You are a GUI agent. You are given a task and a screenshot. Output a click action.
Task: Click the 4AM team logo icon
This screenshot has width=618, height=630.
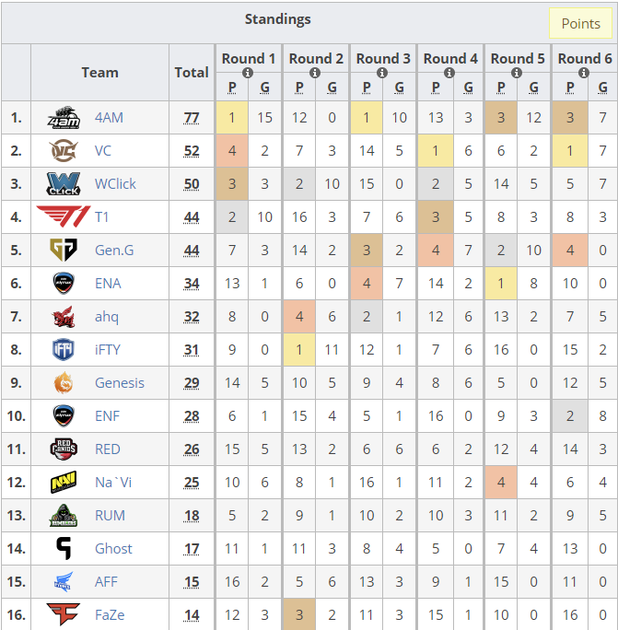tap(64, 117)
